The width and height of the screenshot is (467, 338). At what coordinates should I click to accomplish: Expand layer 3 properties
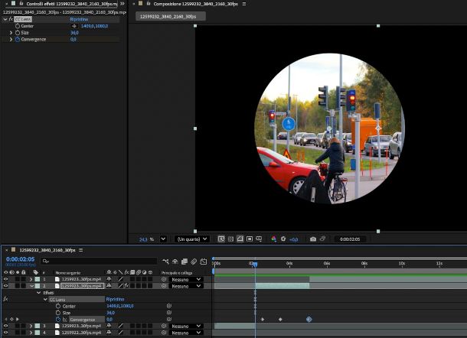pyautogui.click(x=31, y=326)
